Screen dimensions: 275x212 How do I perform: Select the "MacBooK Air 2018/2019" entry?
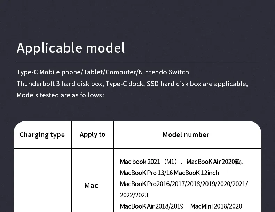pyautogui.click(x=151, y=206)
